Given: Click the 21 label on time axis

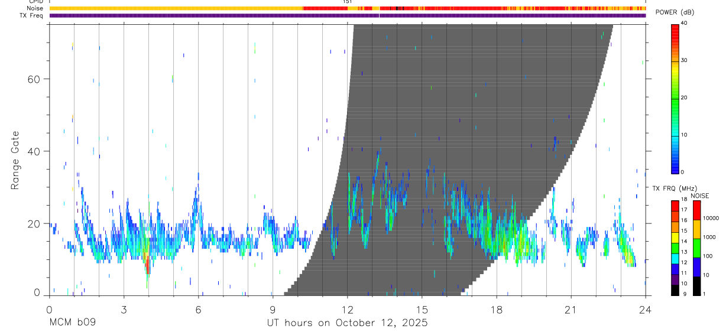Looking at the screenshot, I should point(571,309).
